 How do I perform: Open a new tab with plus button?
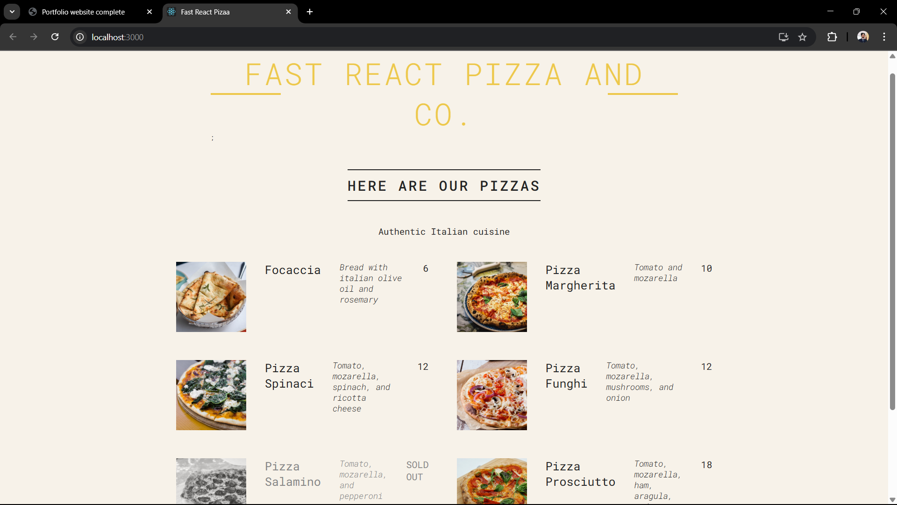310,12
